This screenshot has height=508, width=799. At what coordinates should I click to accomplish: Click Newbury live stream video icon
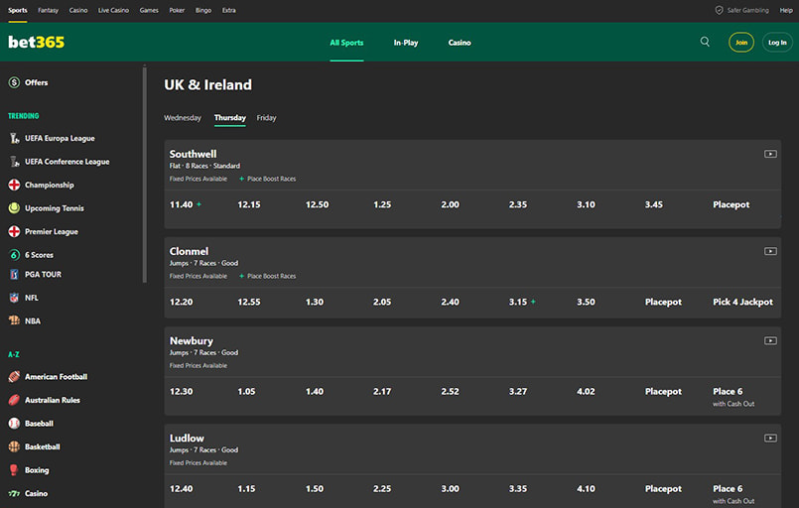(770, 340)
